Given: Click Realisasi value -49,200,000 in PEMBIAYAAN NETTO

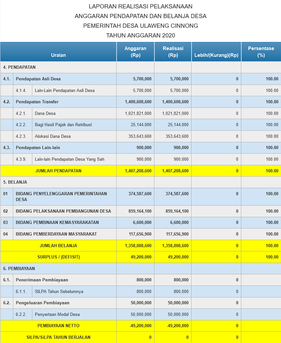Looking at the screenshot, I should coord(178,326).
